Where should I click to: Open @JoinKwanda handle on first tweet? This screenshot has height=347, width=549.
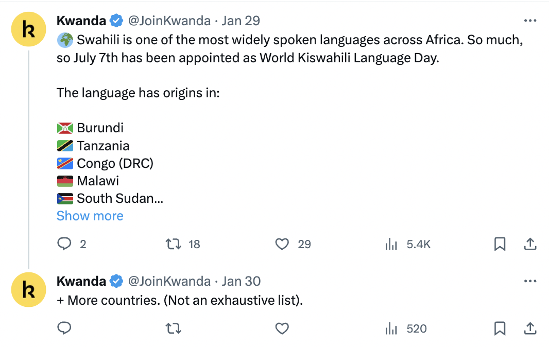pos(169,21)
